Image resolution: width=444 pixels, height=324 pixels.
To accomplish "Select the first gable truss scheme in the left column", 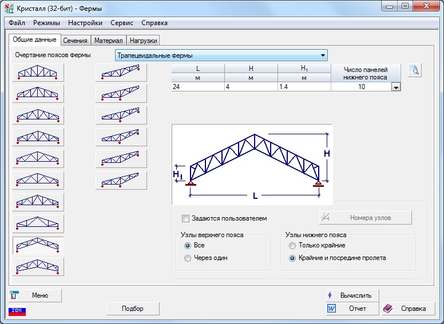I will click(x=38, y=73).
